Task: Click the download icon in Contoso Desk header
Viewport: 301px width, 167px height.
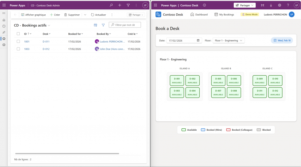Action: tap(271, 5)
